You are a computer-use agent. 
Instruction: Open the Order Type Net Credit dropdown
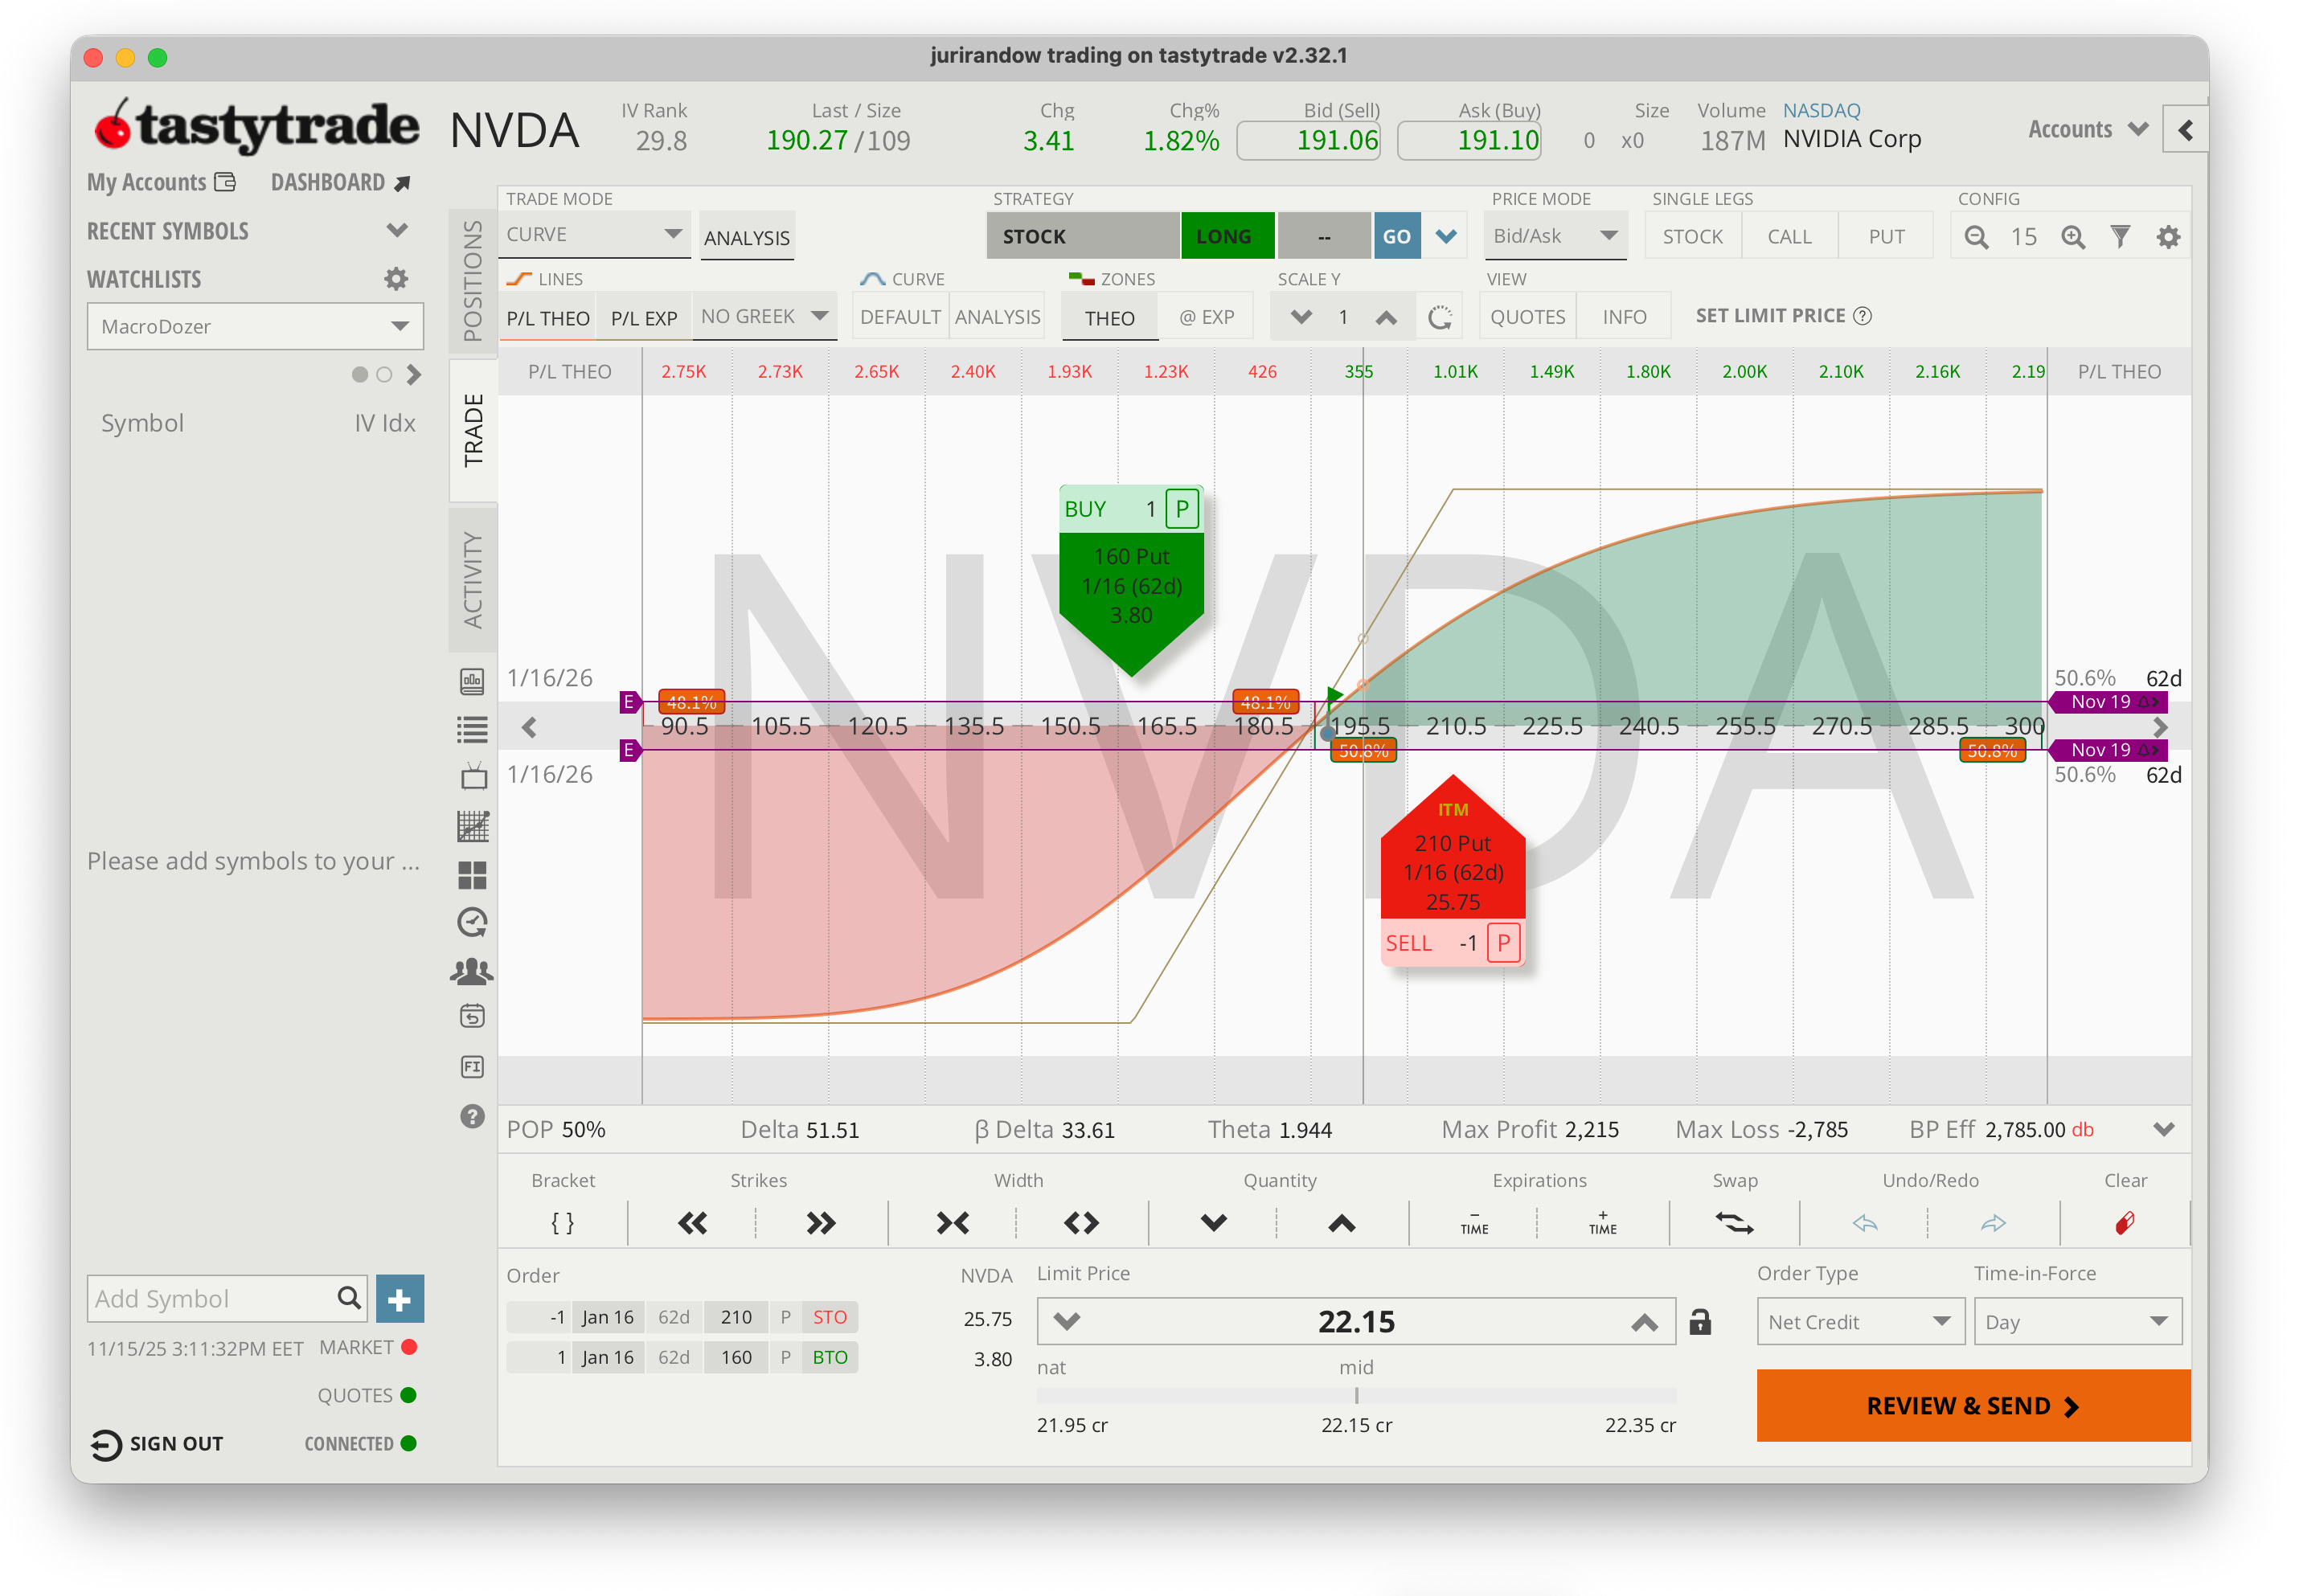[x=1859, y=1322]
